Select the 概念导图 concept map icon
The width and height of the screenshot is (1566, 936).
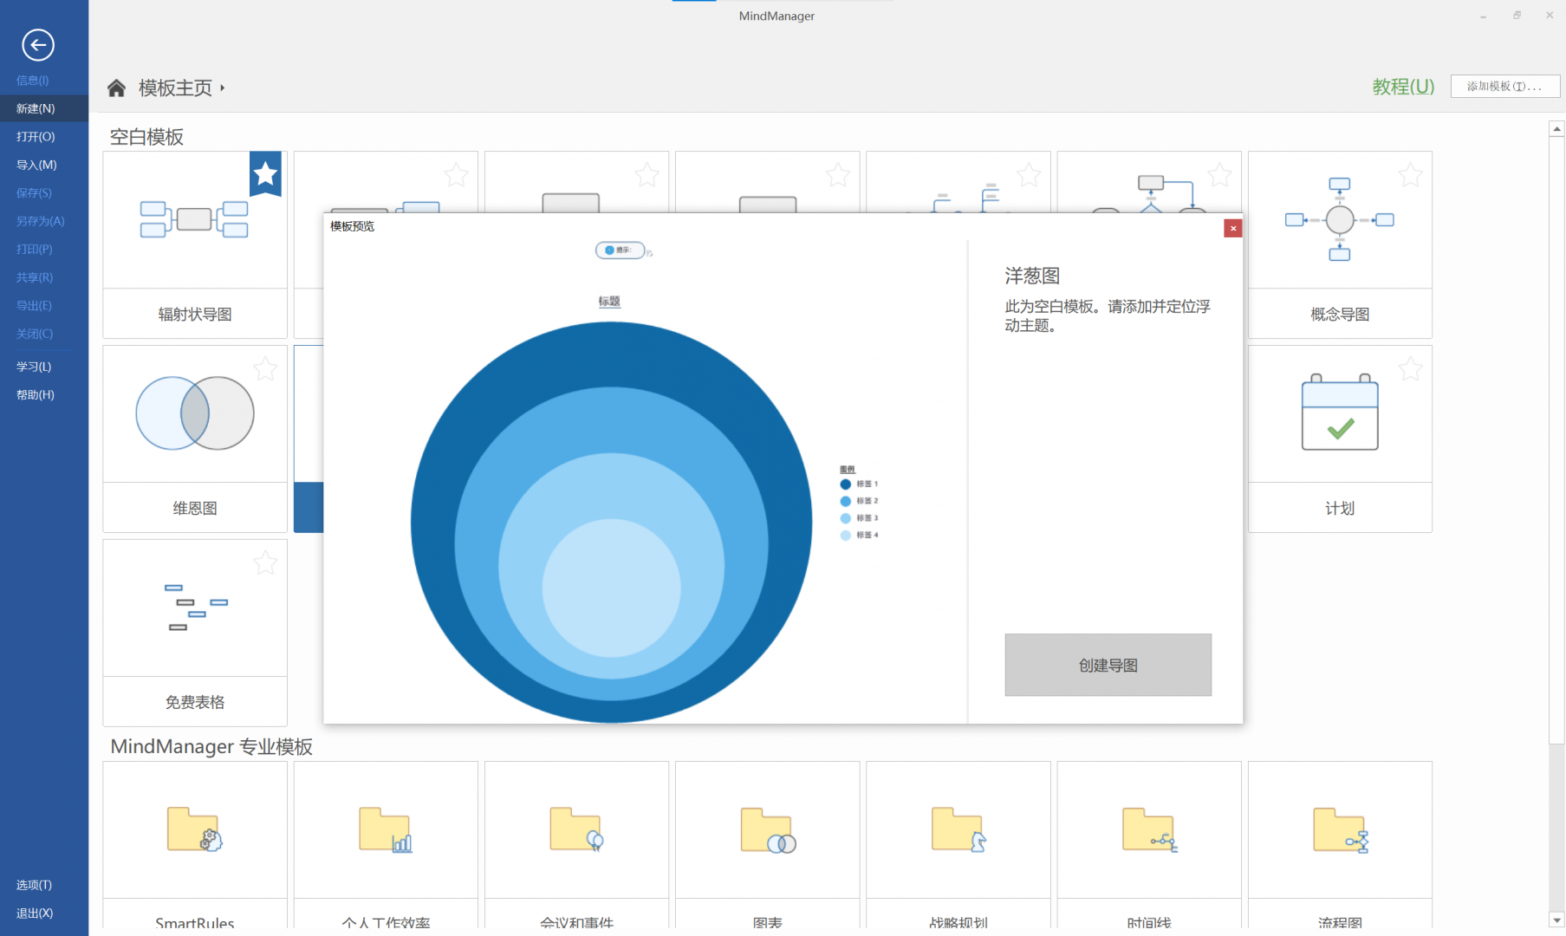pyautogui.click(x=1340, y=219)
